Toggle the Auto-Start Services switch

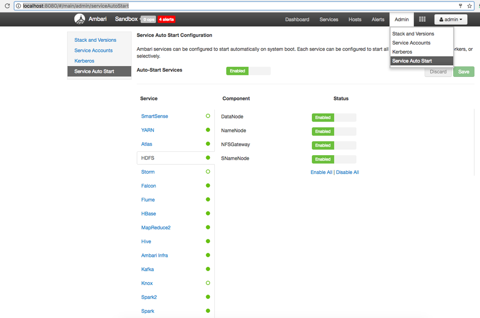tap(248, 71)
